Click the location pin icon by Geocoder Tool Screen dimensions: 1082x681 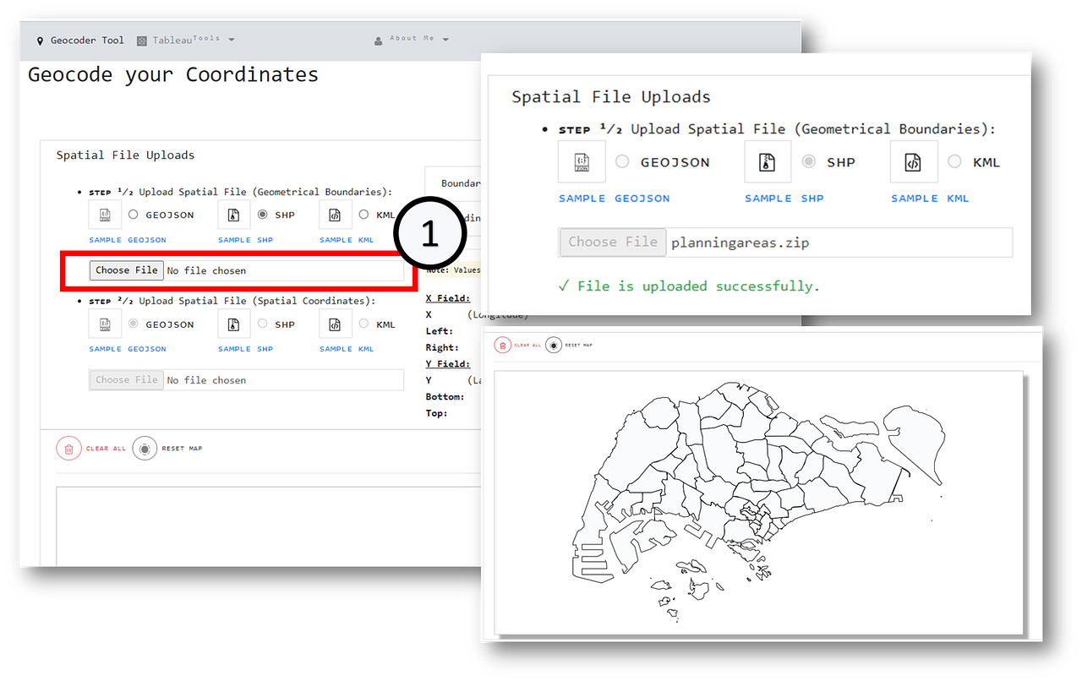point(40,40)
